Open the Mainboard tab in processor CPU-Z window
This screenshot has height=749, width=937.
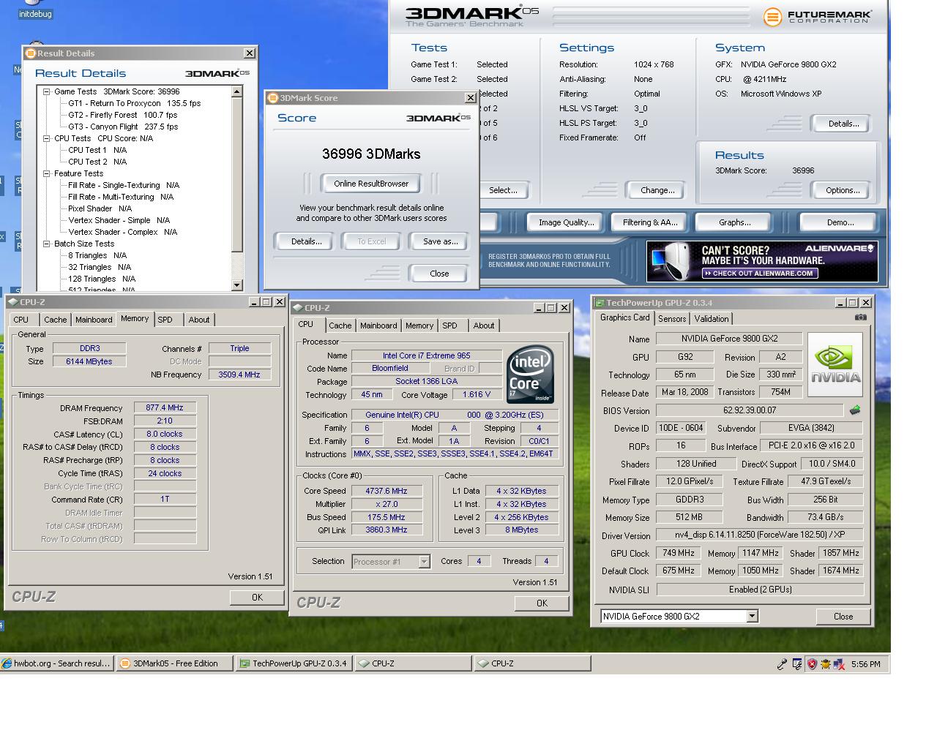click(x=378, y=325)
